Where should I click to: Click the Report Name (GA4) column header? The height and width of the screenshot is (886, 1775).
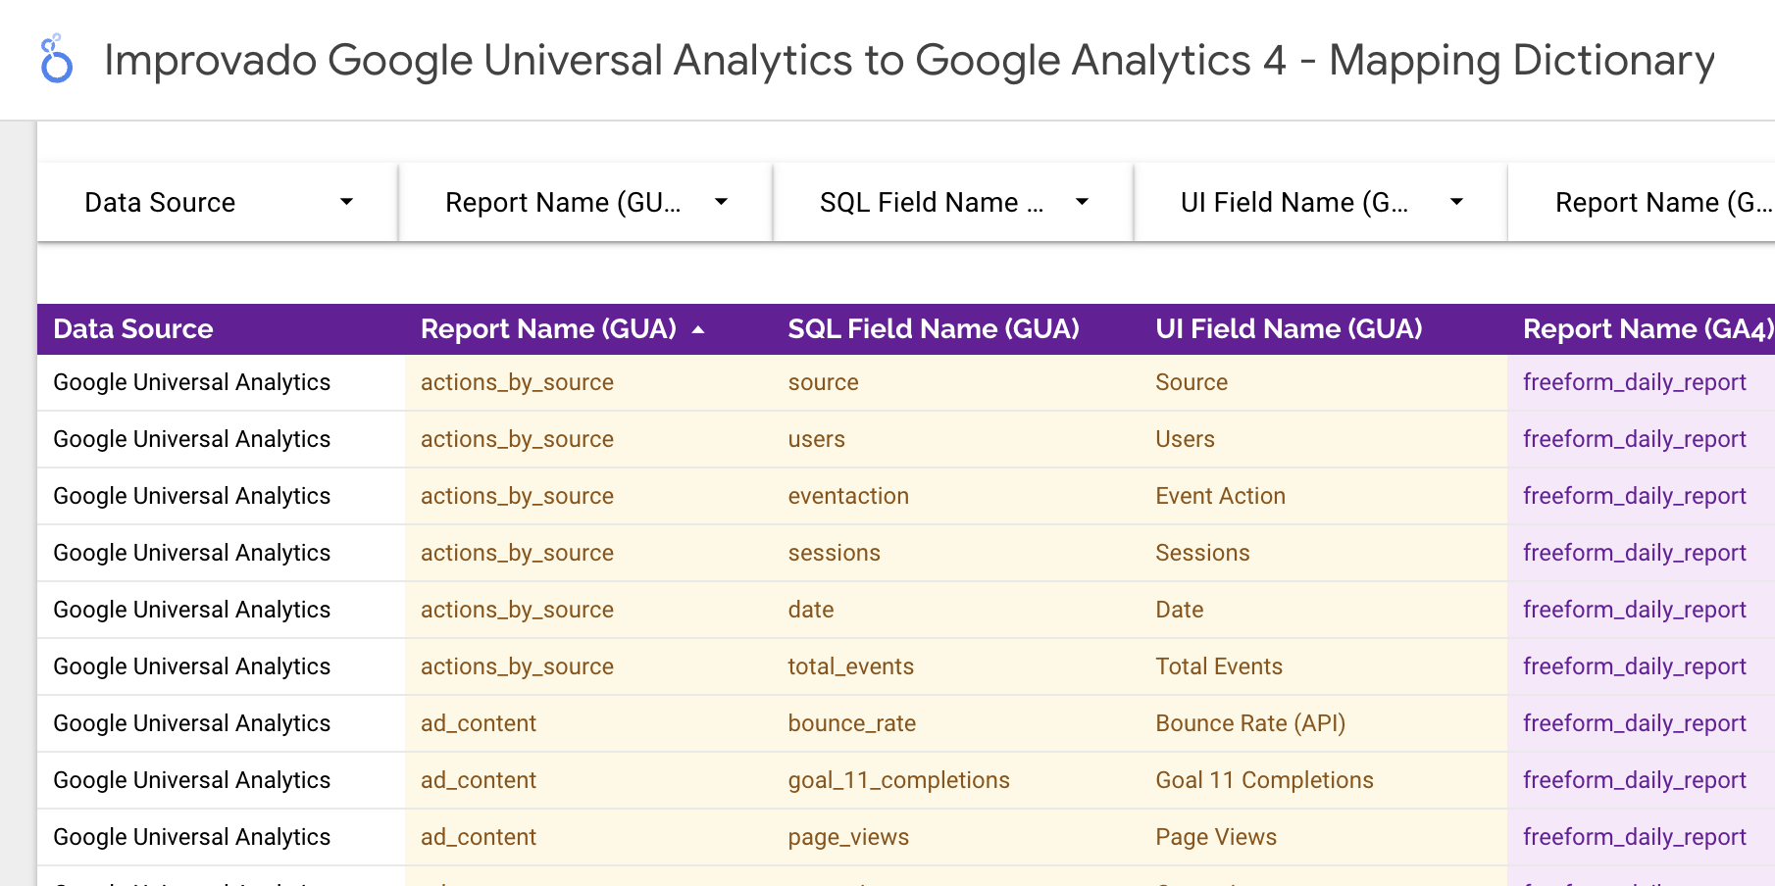1646,329
